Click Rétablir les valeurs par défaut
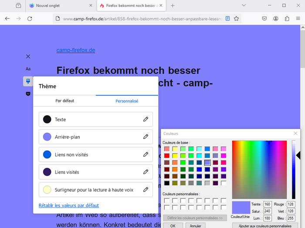The image size is (305, 228). [69, 205]
